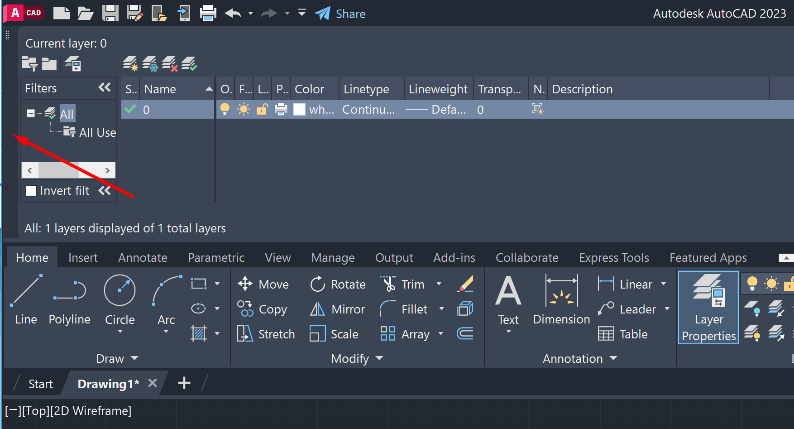Image resolution: width=794 pixels, height=429 pixels.
Task: Open the Manage ribbon tab
Action: tap(333, 257)
